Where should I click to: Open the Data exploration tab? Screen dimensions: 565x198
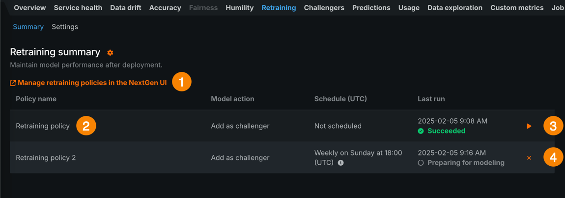[x=455, y=8]
